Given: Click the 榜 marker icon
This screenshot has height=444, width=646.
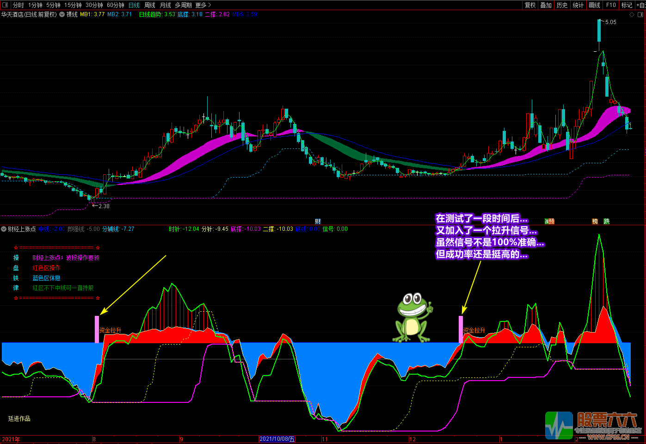Looking at the screenshot, I should click(x=595, y=222).
